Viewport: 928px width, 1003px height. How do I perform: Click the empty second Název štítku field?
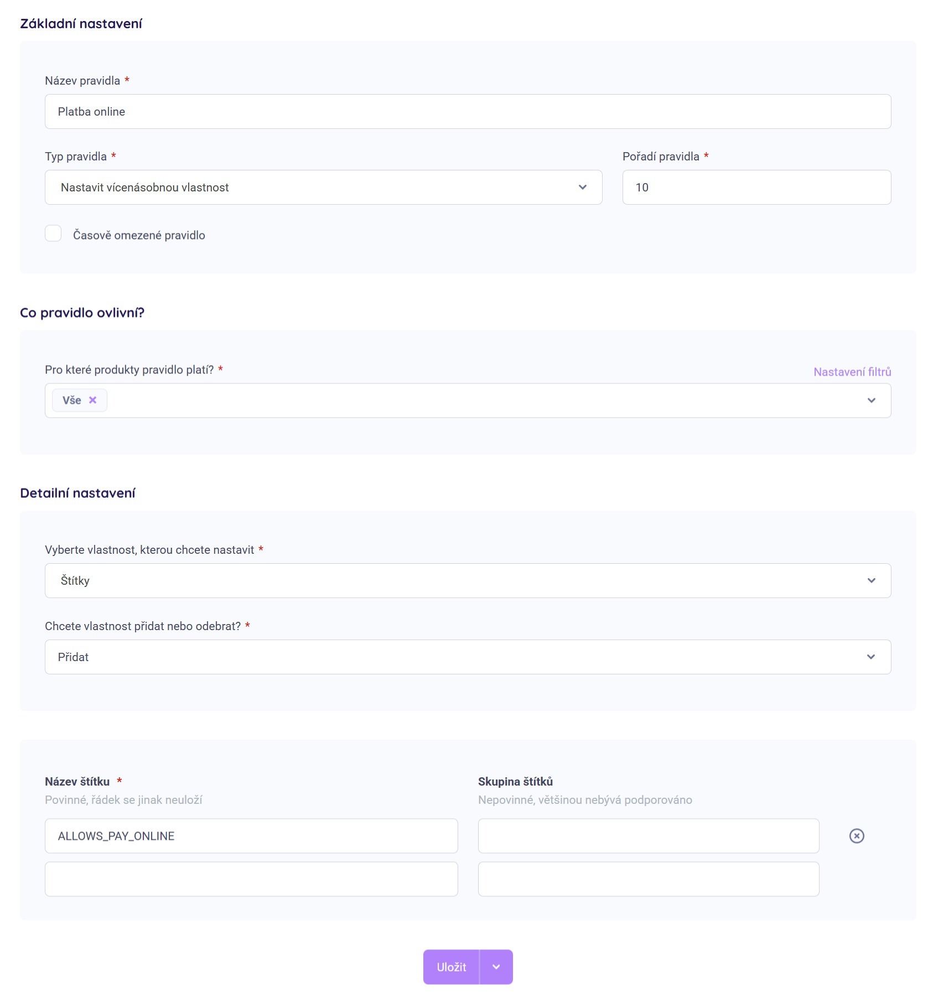point(251,879)
